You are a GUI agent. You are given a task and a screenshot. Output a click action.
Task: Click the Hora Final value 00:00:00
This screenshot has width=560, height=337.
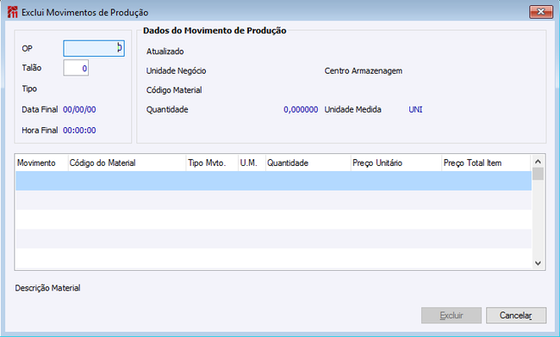click(79, 131)
